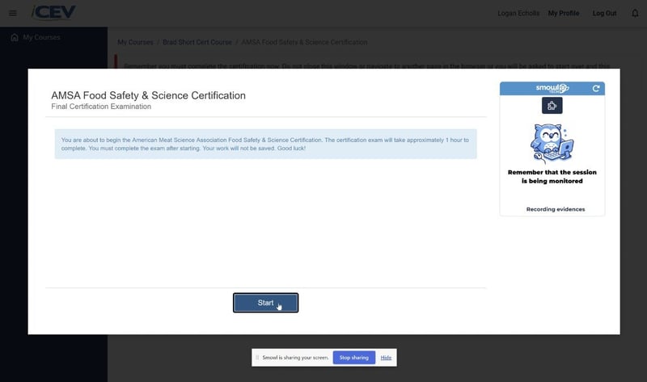
Task: Click the 'Recording evidences' status text
Action: point(556,209)
